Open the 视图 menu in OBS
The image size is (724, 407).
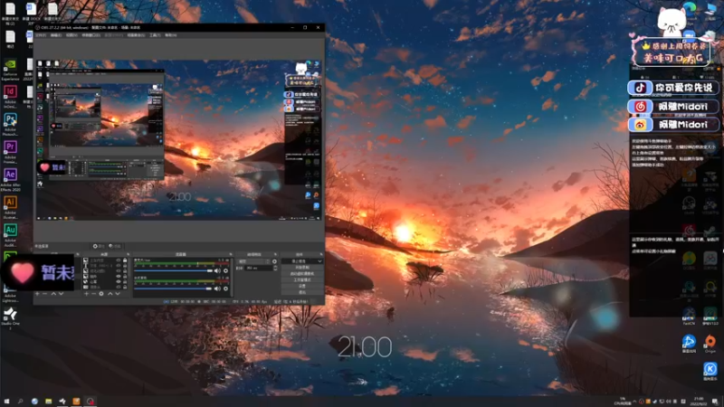point(71,35)
